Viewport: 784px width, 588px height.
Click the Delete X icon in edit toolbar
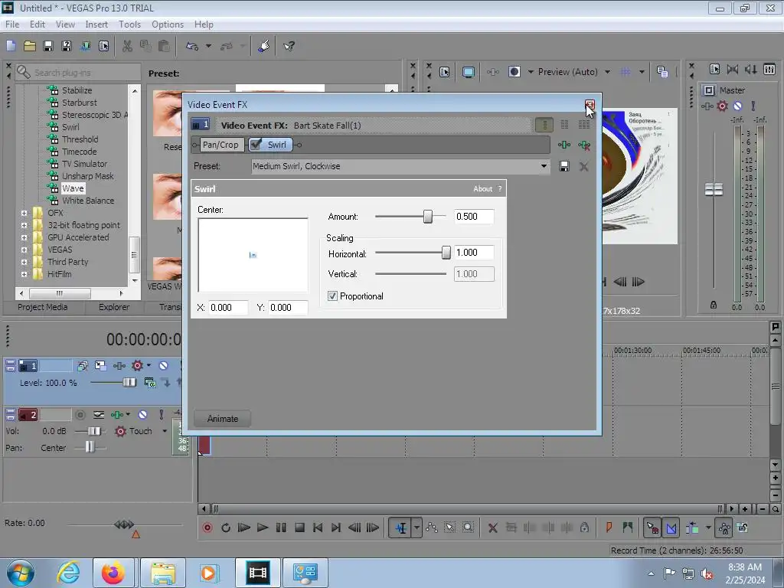coord(492,528)
